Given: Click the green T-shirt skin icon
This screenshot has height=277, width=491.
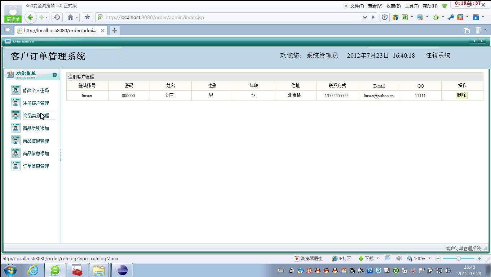Looking at the screenshot, I should pyautogui.click(x=444, y=6).
